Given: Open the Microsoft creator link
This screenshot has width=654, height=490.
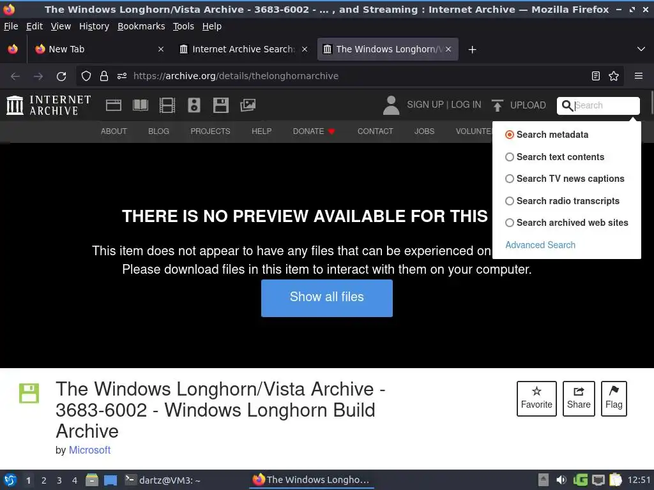Looking at the screenshot, I should click(89, 450).
